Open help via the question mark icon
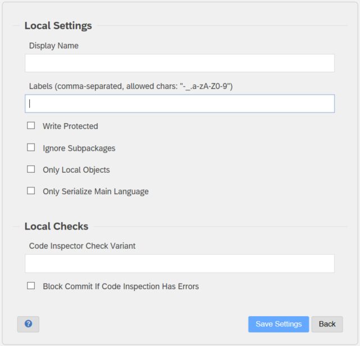The image size is (360, 346). 28,324
